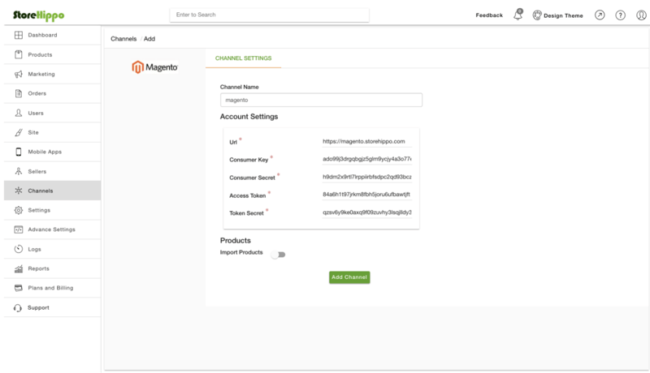Open Advance Settings in the sidebar
This screenshot has height=373, width=650.
[x=51, y=229]
